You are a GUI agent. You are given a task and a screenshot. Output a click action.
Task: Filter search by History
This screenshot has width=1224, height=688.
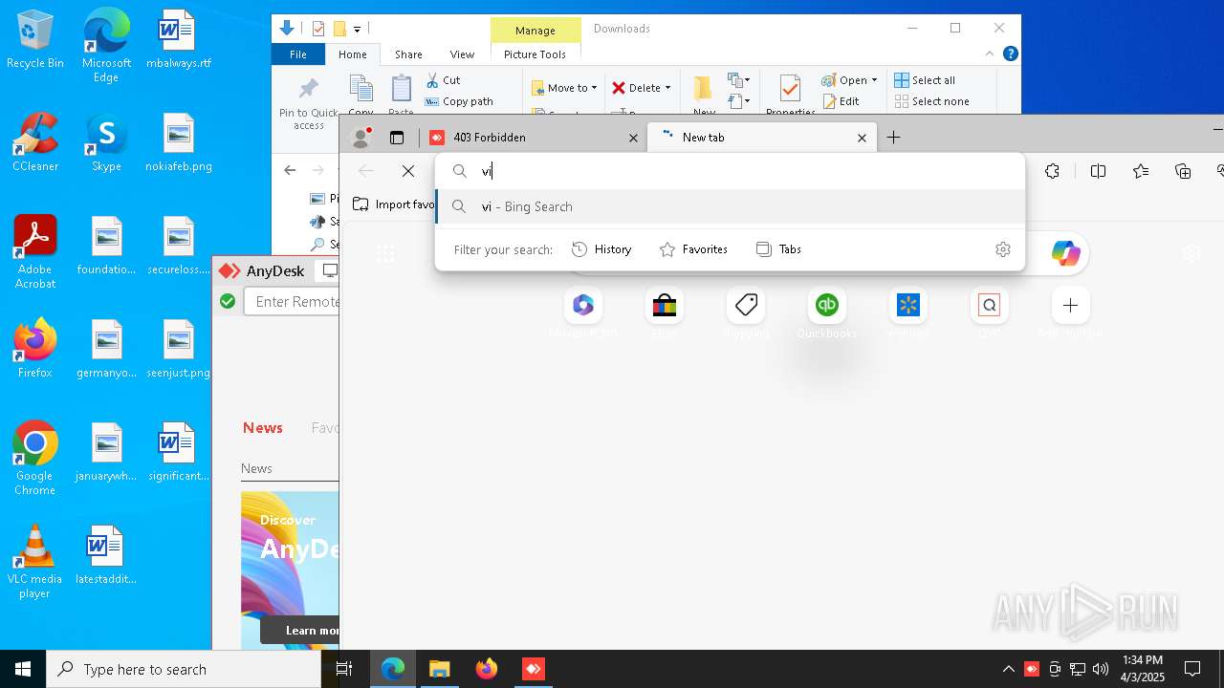click(x=601, y=249)
